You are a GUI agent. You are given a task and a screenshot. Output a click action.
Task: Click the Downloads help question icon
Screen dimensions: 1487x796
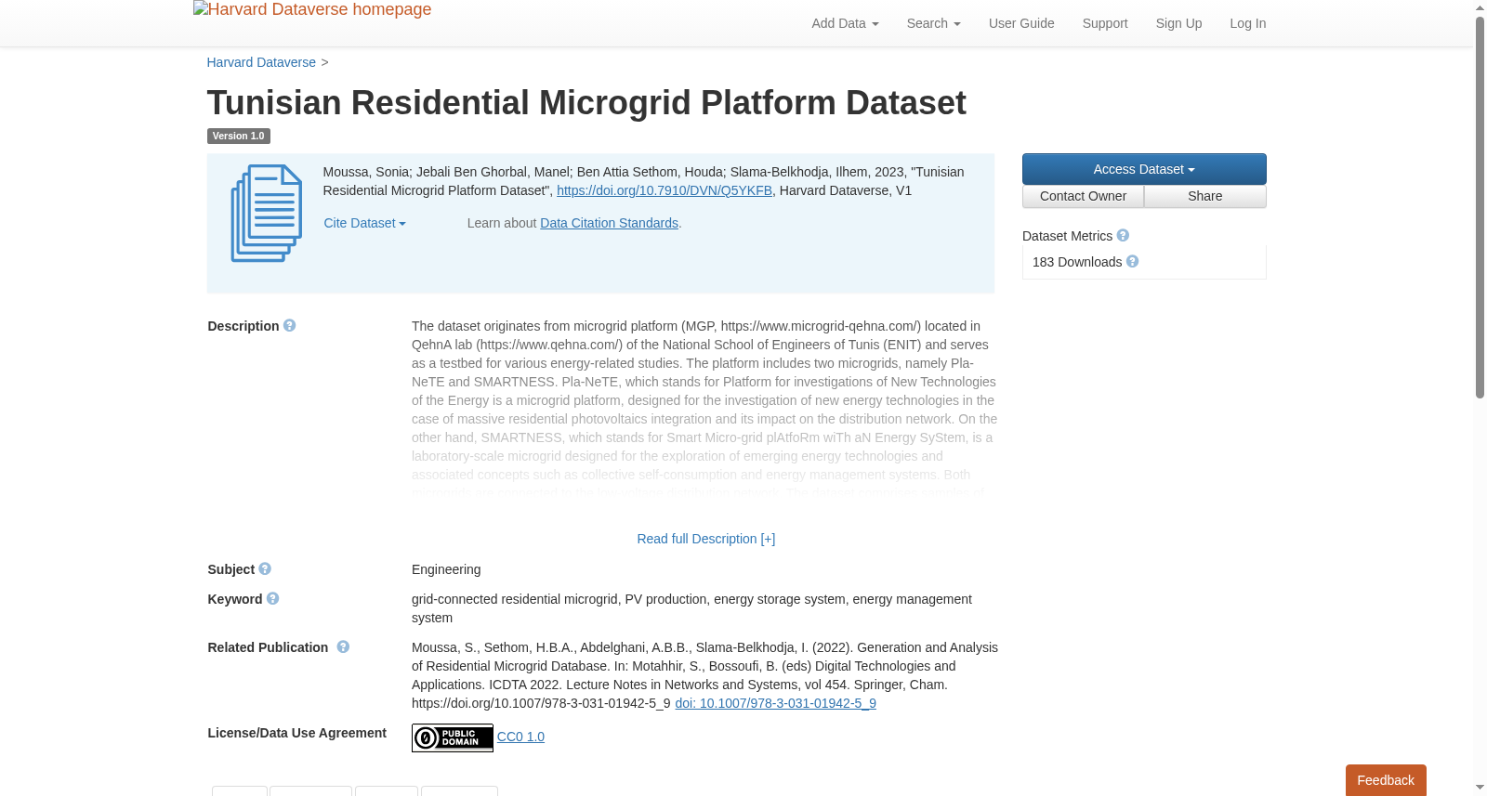click(1132, 262)
